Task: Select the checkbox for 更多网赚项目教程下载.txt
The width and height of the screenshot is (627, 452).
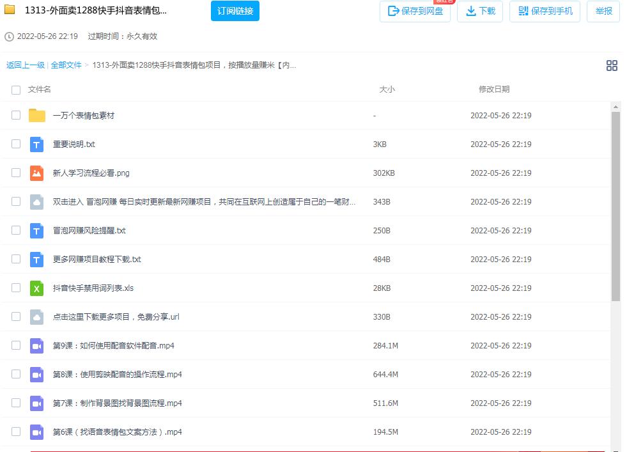Action: click(x=16, y=259)
